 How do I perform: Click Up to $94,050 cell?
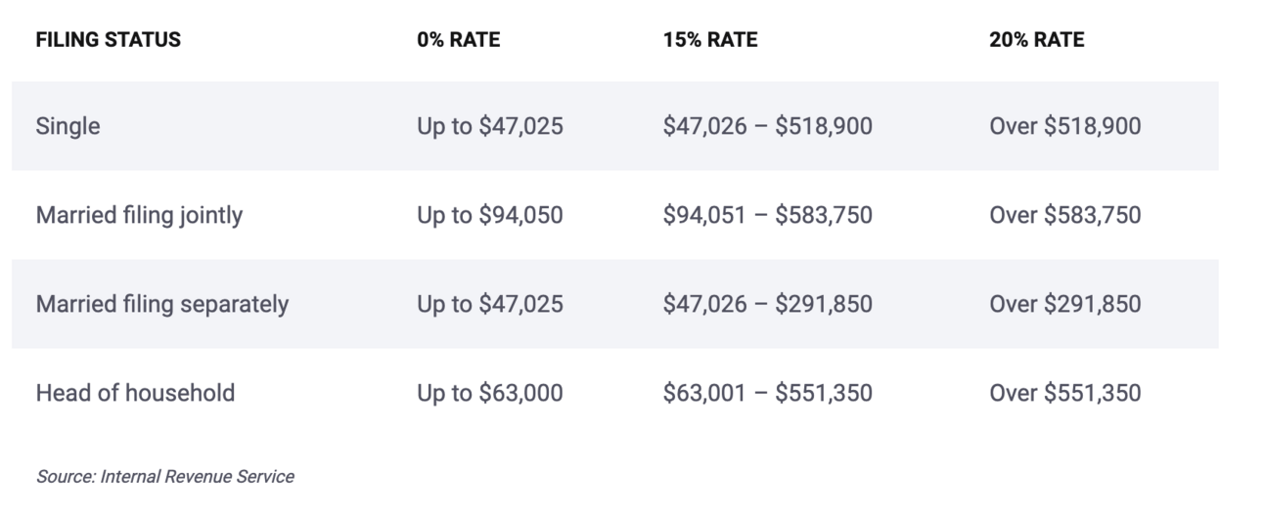[490, 215]
